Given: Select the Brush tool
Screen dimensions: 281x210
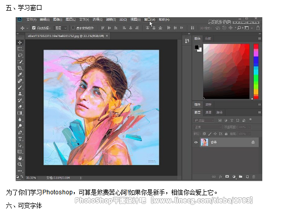Looking at the screenshot, I should [20, 88].
